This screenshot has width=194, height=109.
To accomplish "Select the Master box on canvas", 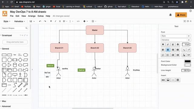I will click(x=95, y=30).
